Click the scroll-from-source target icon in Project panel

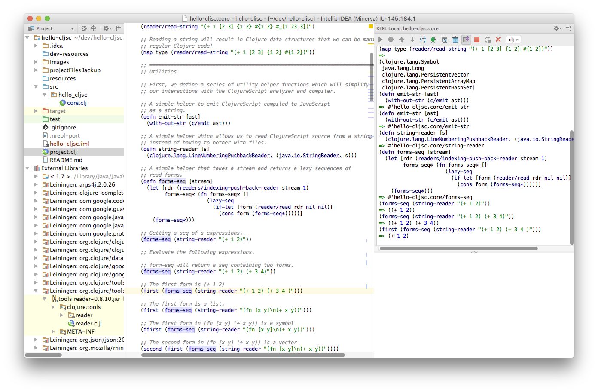84,28
